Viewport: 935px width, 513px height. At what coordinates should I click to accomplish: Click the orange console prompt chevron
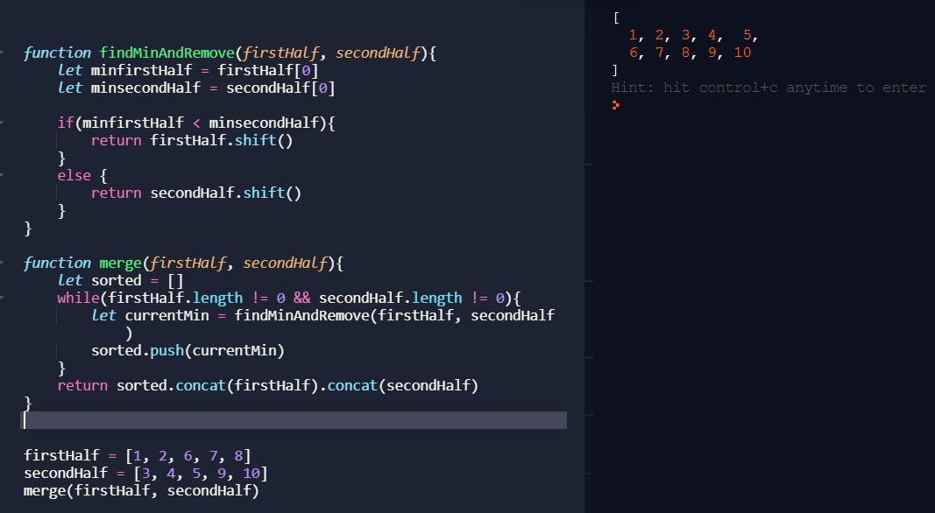coord(616,105)
